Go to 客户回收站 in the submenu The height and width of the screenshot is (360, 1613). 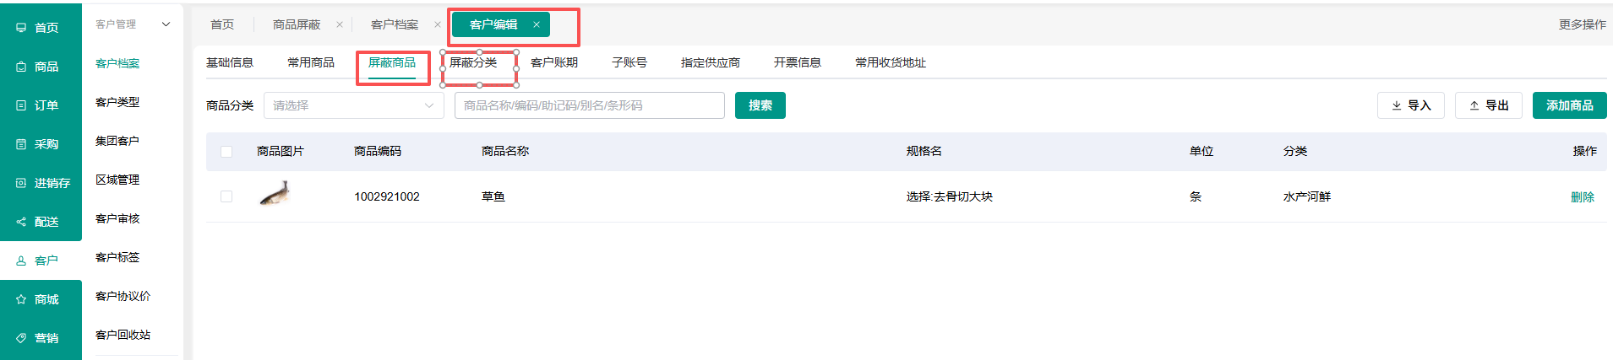point(123,335)
